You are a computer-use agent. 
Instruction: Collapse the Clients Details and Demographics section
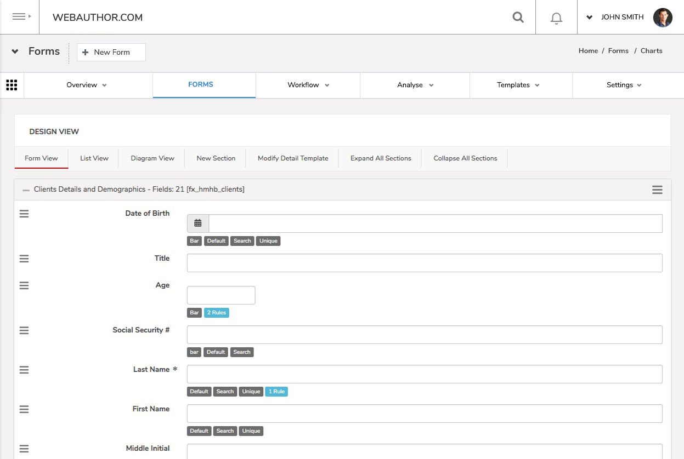[26, 190]
